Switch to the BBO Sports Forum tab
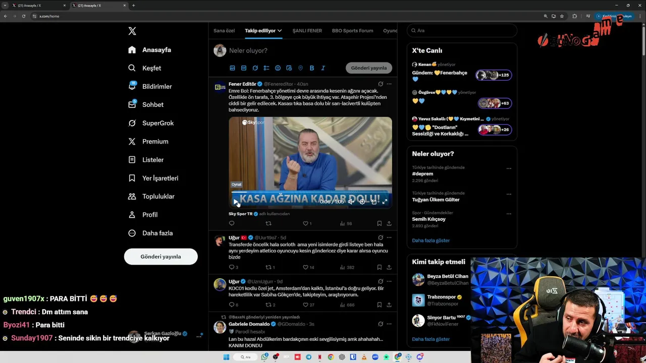 tap(353, 31)
